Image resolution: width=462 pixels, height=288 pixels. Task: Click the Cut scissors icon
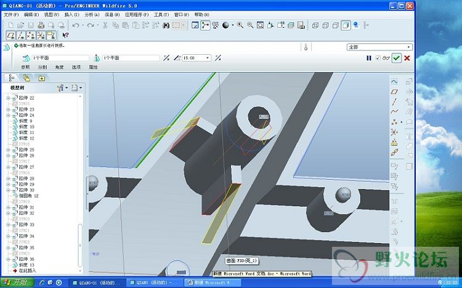tap(105, 25)
